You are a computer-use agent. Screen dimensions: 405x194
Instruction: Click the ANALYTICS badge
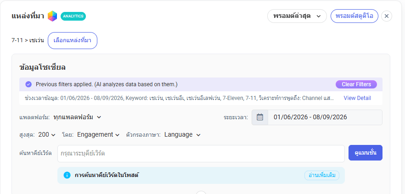[73, 16]
